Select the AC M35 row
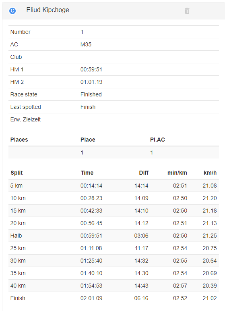 click(114, 44)
